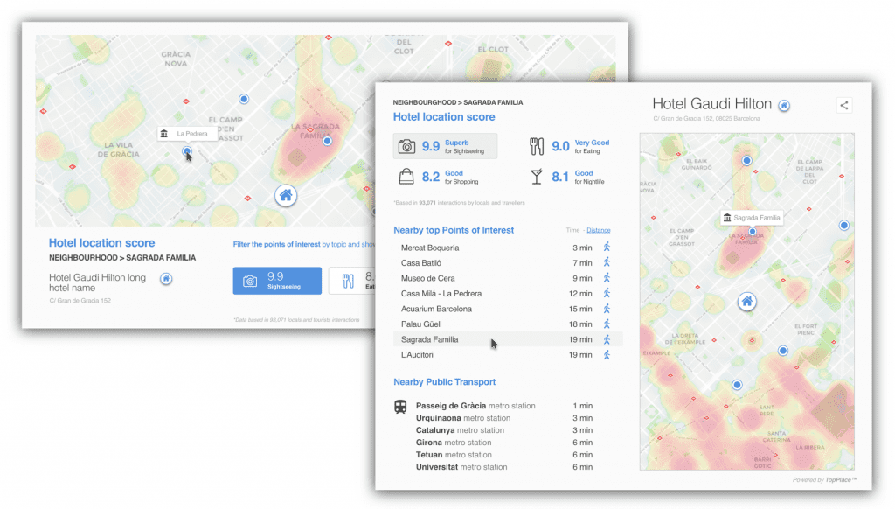Viewport: 895px width, 509px height.
Task: Click the Hotel location score heading
Action: (x=444, y=116)
